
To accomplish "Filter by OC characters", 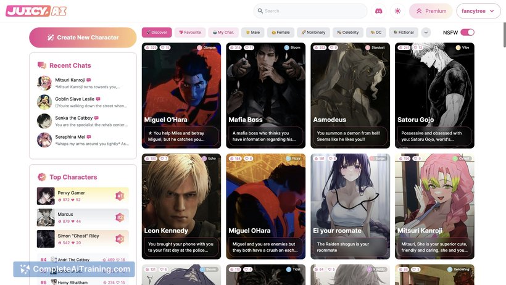I will coord(376,32).
